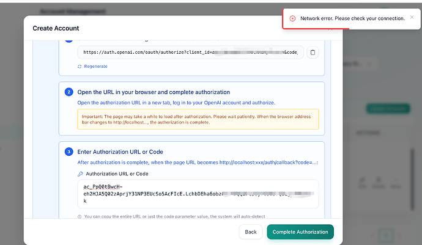Click the 'Network error. Please check your connection.' message
This screenshot has width=422, height=245.
352,18
